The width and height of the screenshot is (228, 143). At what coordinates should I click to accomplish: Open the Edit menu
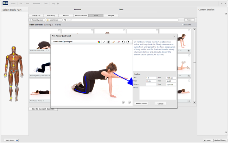28,4
